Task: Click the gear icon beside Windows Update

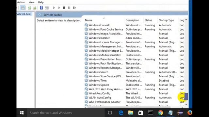Action: (86, 84)
